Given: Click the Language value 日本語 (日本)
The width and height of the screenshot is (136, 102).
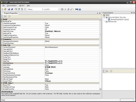Looking at the screenshot, I should click(x=50, y=67).
